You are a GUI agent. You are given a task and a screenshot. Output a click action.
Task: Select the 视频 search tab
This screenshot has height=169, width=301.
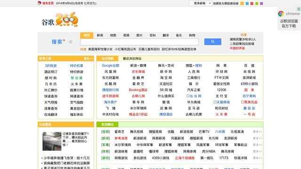(126, 35)
